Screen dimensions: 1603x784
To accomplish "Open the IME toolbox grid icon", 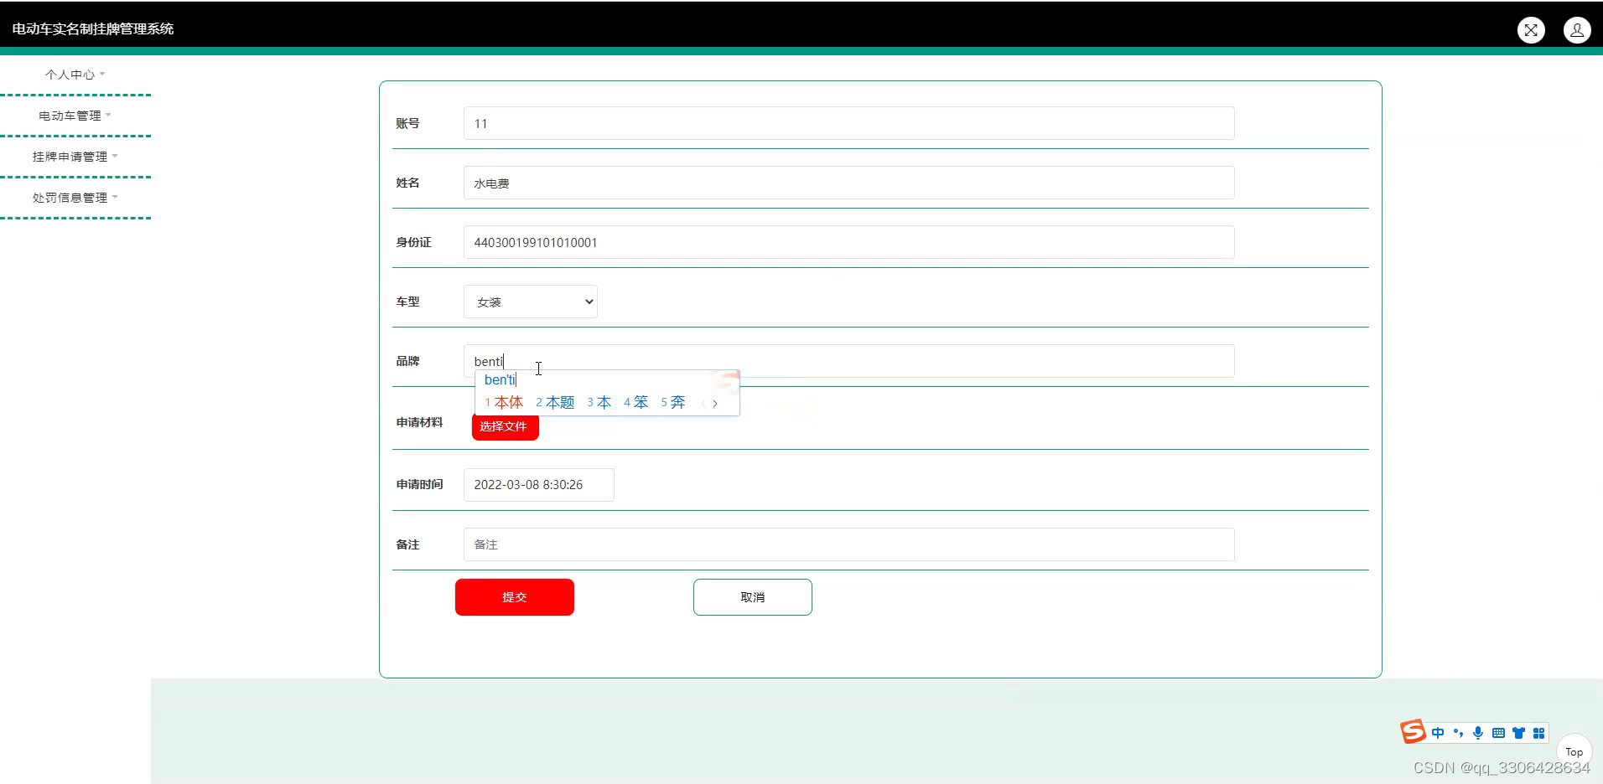I will pos(1538,733).
